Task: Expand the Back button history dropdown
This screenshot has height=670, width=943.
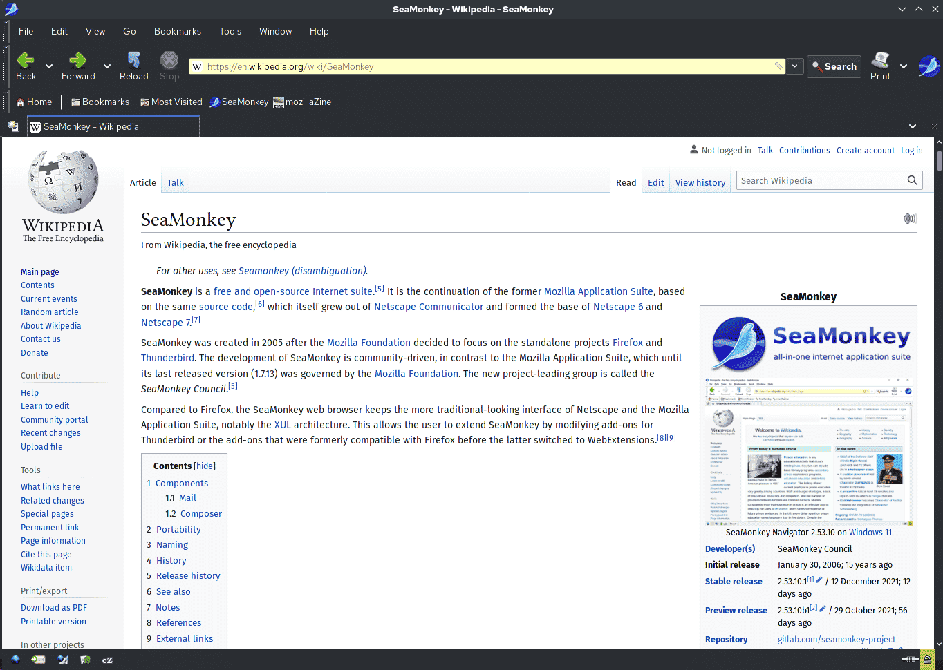Action: (49, 66)
